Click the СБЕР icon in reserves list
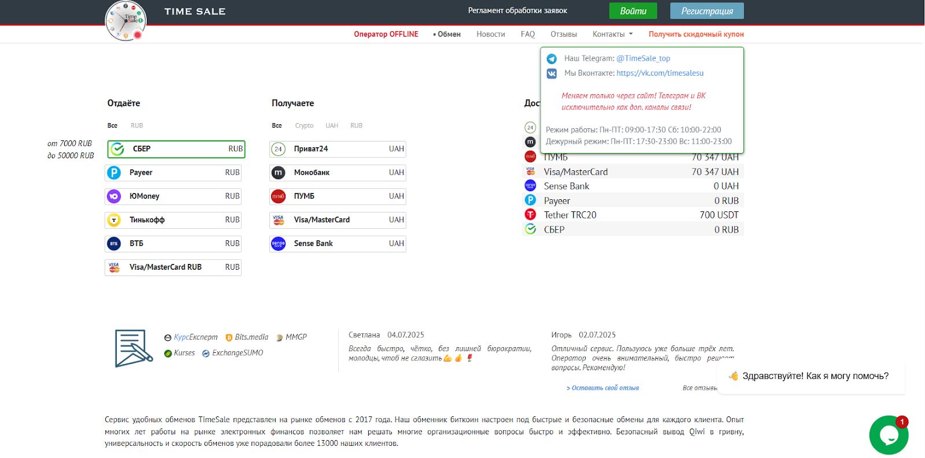 click(x=530, y=229)
